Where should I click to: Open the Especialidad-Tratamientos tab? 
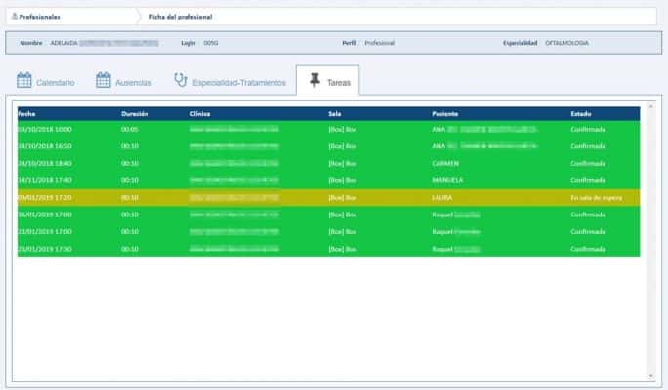tap(239, 83)
